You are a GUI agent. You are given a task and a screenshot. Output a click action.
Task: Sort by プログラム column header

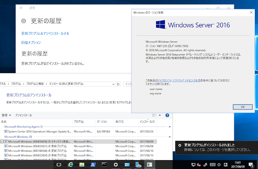84,122
